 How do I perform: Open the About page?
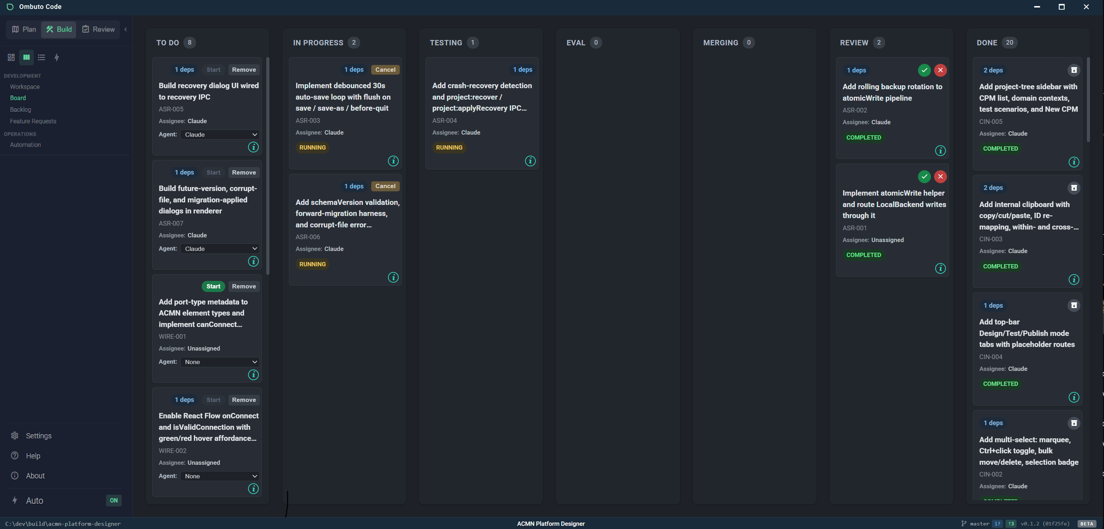click(x=27, y=476)
